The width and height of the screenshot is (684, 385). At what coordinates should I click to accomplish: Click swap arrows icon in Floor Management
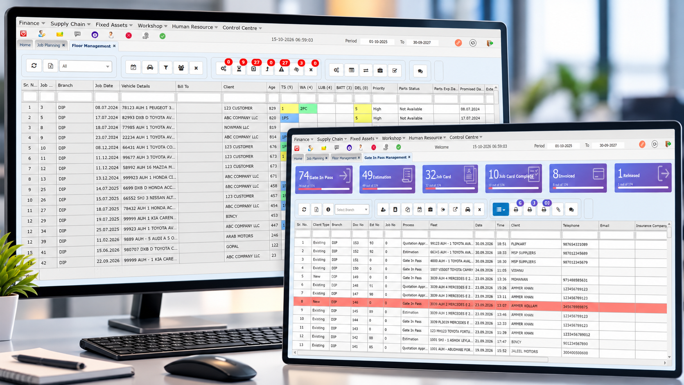point(366,70)
